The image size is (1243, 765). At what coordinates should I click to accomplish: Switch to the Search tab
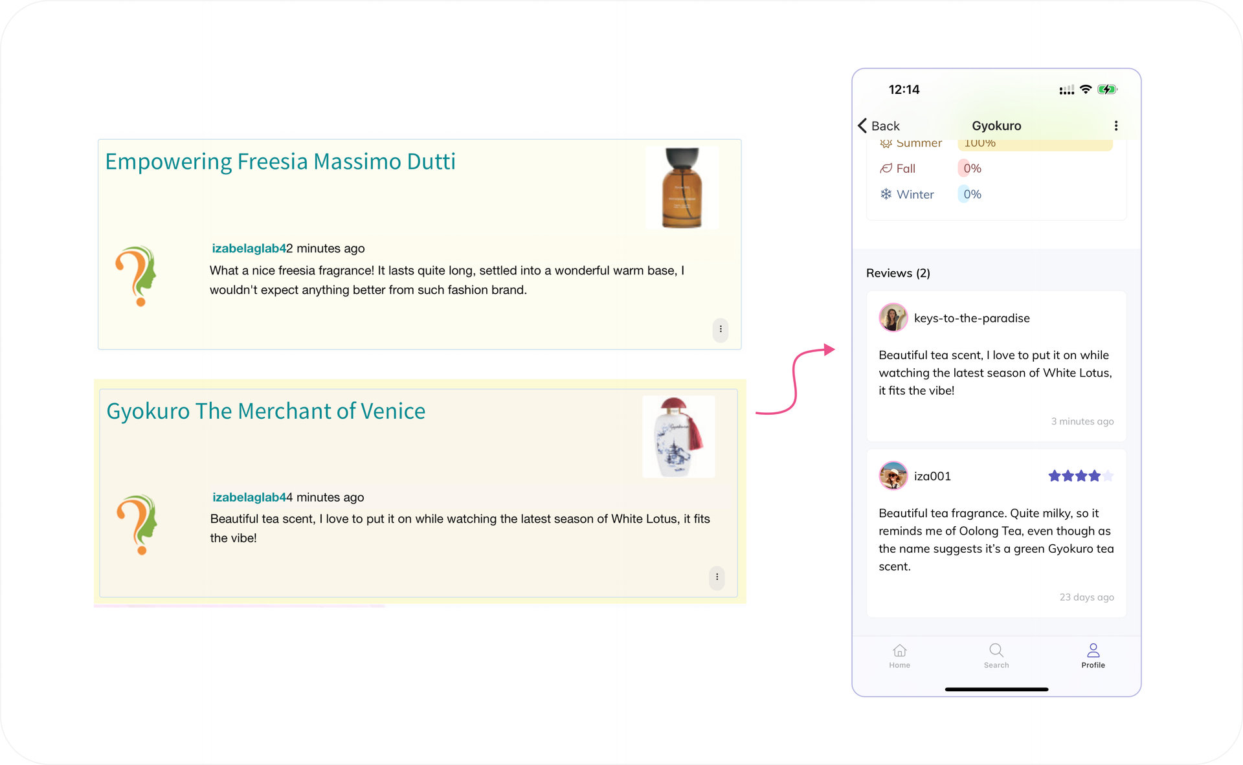996,655
